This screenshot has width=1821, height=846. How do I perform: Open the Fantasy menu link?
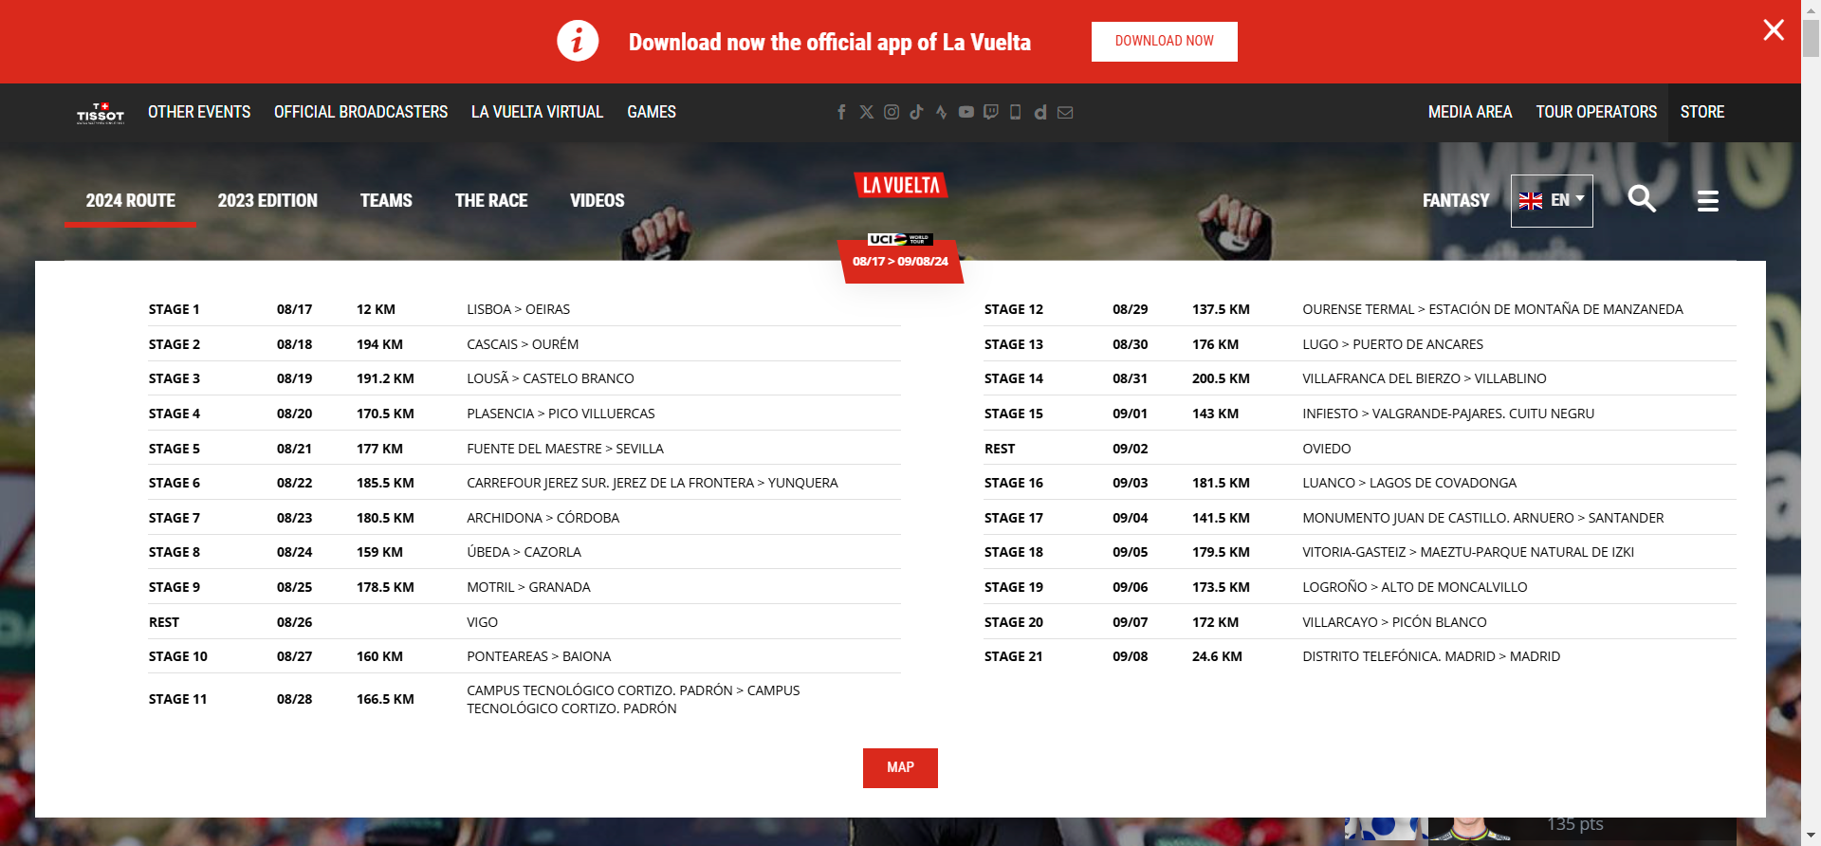pyautogui.click(x=1456, y=200)
